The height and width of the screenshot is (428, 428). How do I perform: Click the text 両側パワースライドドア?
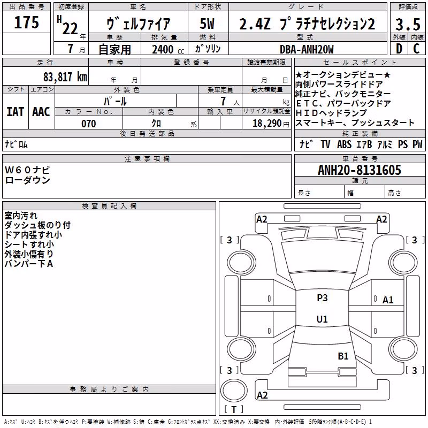click(339, 84)
